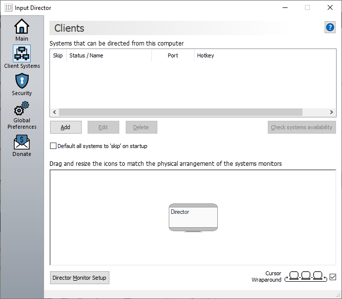This screenshot has width=342, height=299.
Task: Click the Input Director ID title icon
Action: coord(8,7)
